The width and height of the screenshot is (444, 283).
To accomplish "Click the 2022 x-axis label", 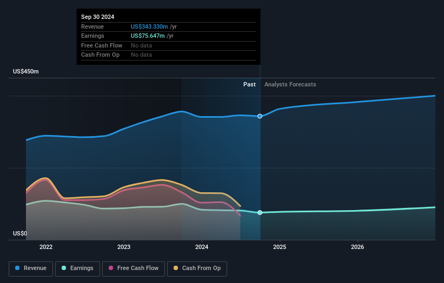I will [46, 247].
